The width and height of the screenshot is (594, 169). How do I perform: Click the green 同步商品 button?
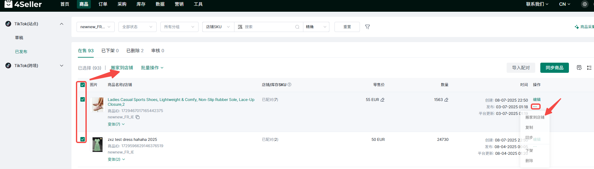[554, 68]
